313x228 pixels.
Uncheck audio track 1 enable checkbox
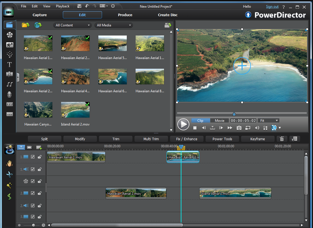pyautogui.click(x=33, y=169)
